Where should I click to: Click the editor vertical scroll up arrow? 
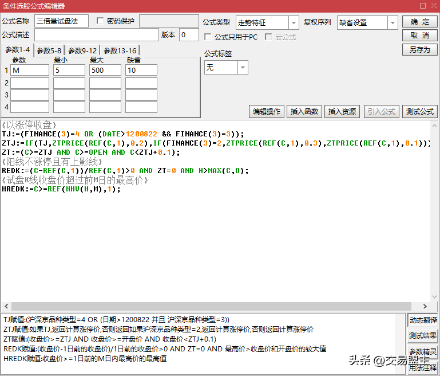pyautogui.click(x=434, y=126)
